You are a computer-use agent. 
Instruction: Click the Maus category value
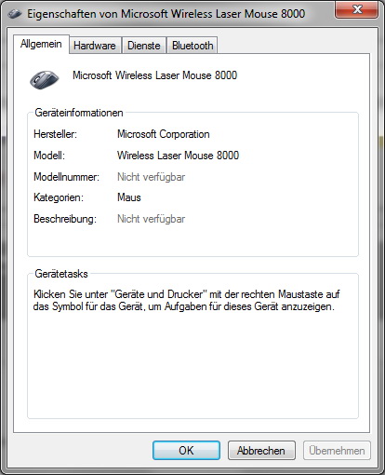pos(129,197)
